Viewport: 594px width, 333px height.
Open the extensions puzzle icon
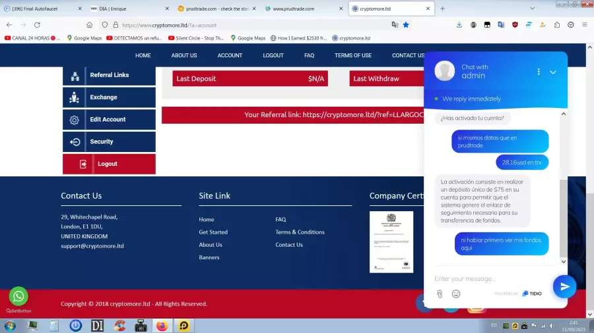click(x=557, y=25)
